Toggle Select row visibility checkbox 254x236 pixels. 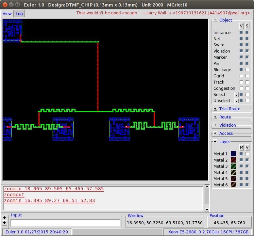241,94
